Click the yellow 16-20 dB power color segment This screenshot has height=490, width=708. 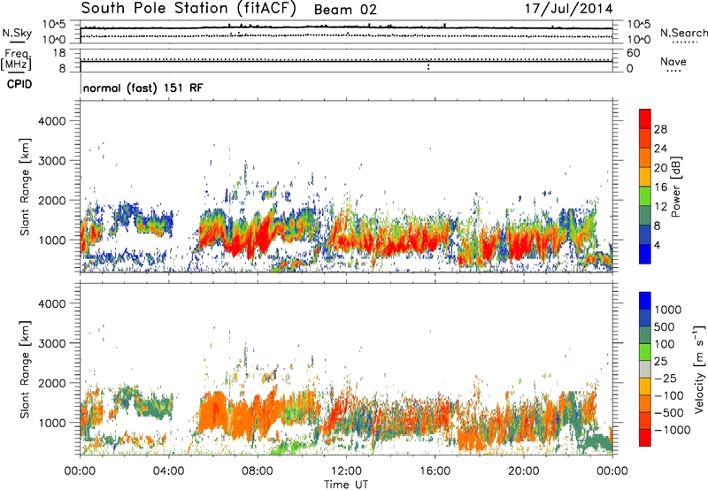click(x=645, y=176)
